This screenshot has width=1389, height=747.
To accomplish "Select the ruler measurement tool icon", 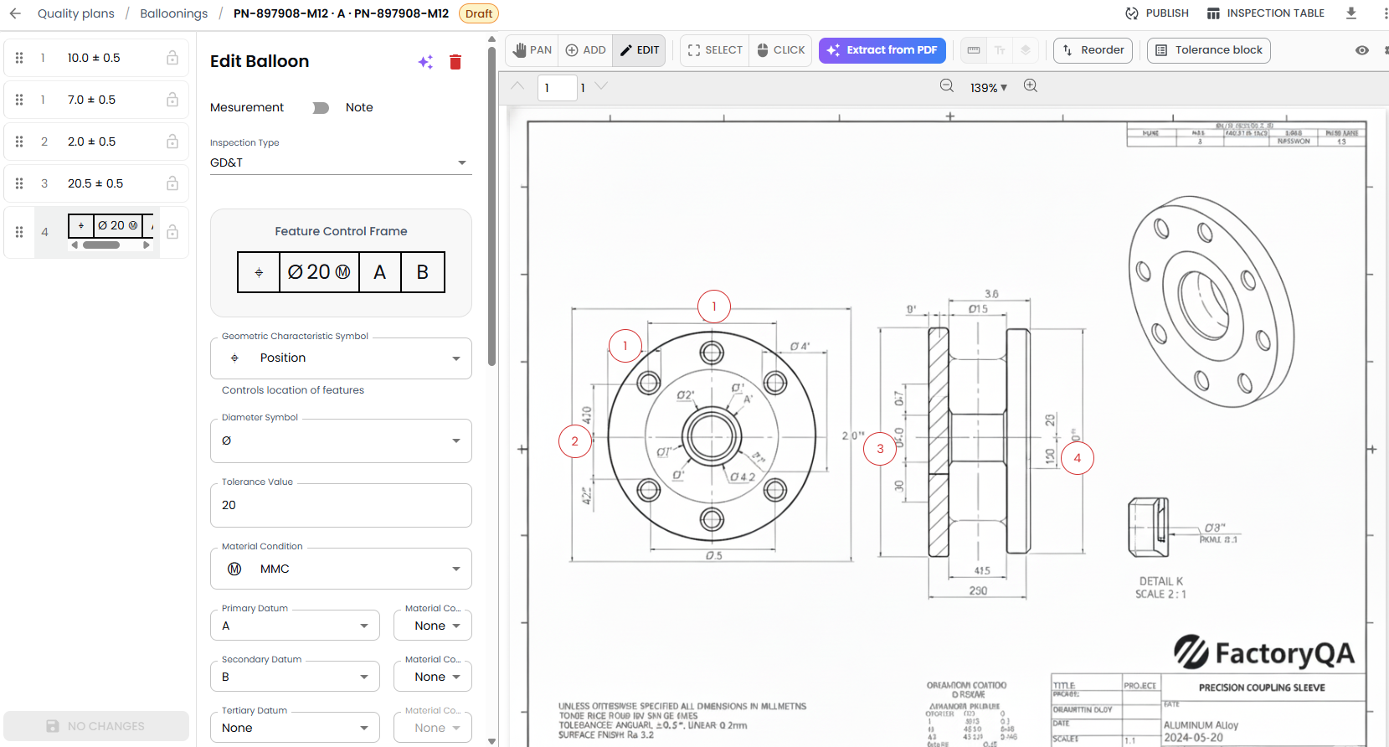I will pyautogui.click(x=974, y=50).
